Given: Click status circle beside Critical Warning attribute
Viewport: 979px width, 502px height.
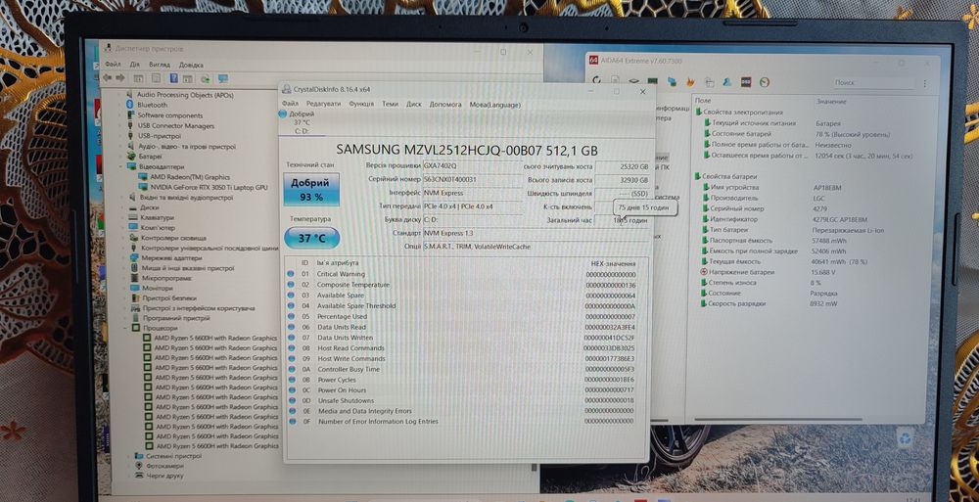Looking at the screenshot, I should (291, 274).
